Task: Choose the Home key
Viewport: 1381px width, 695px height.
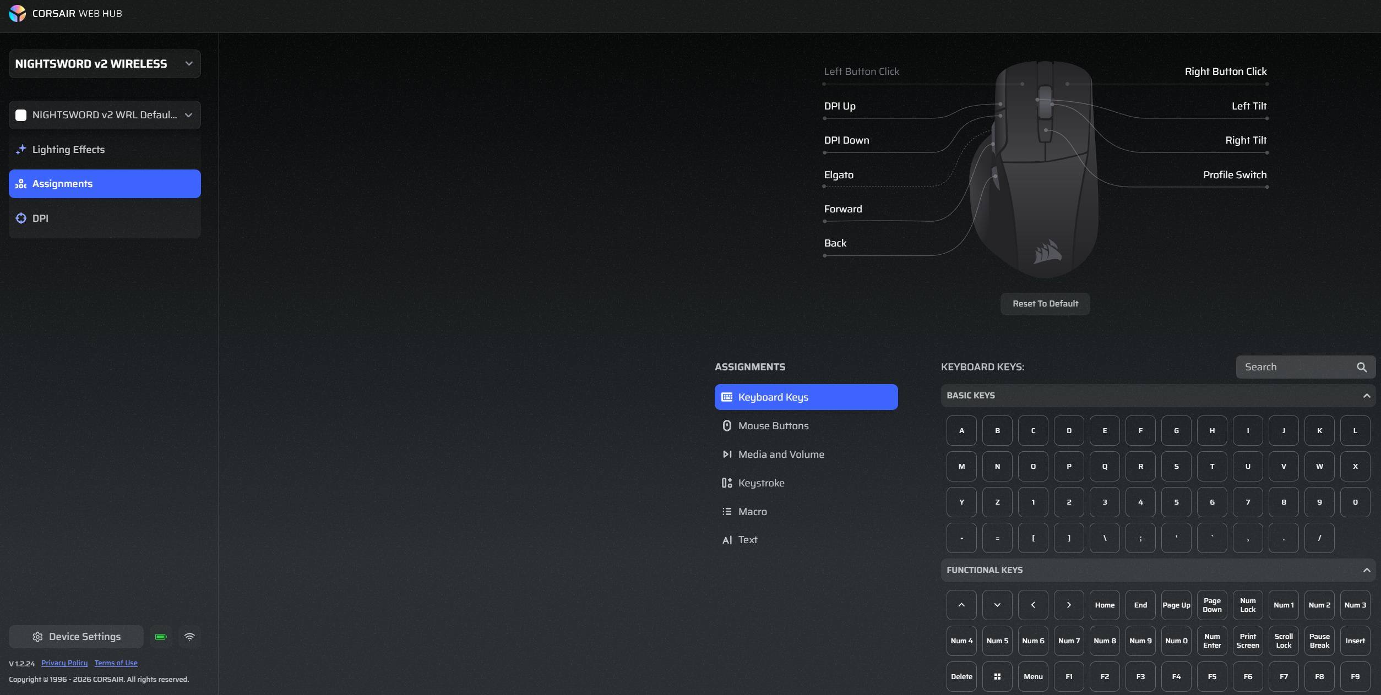Action: coord(1105,605)
